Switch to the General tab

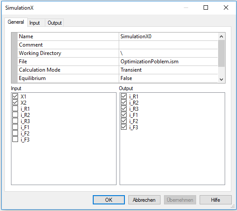point(16,22)
